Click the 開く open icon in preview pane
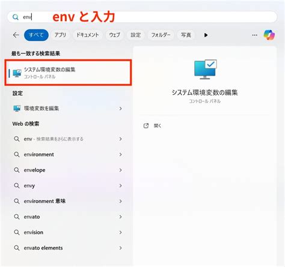This screenshot has height=267, width=285. click(x=146, y=126)
